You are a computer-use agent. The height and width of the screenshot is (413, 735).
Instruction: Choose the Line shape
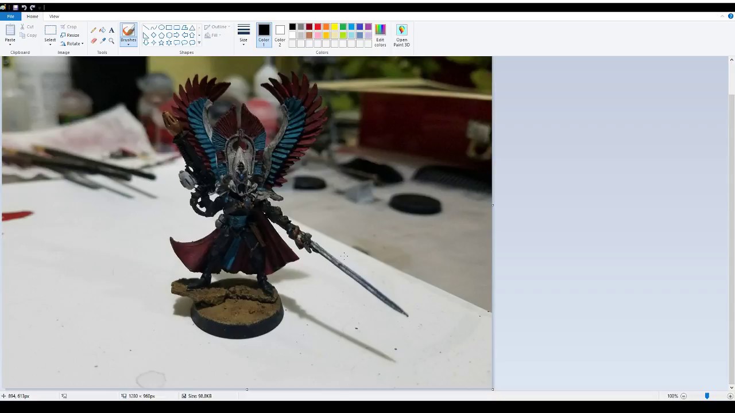tap(146, 28)
